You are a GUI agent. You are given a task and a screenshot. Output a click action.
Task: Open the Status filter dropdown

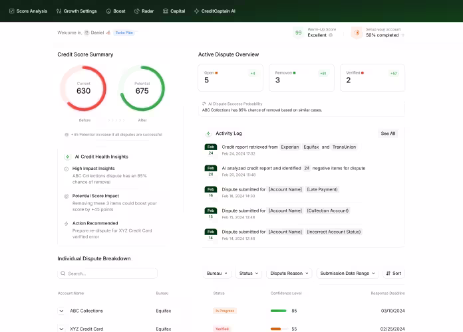click(249, 273)
